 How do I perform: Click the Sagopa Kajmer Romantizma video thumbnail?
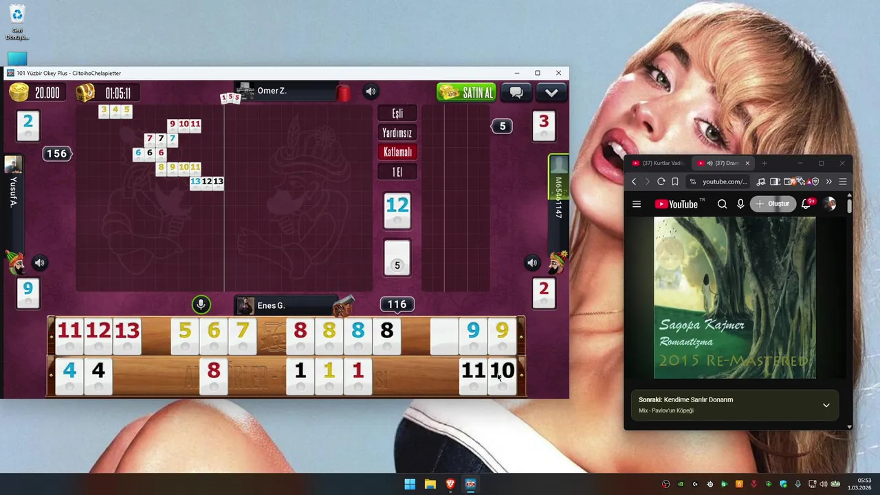(735, 298)
